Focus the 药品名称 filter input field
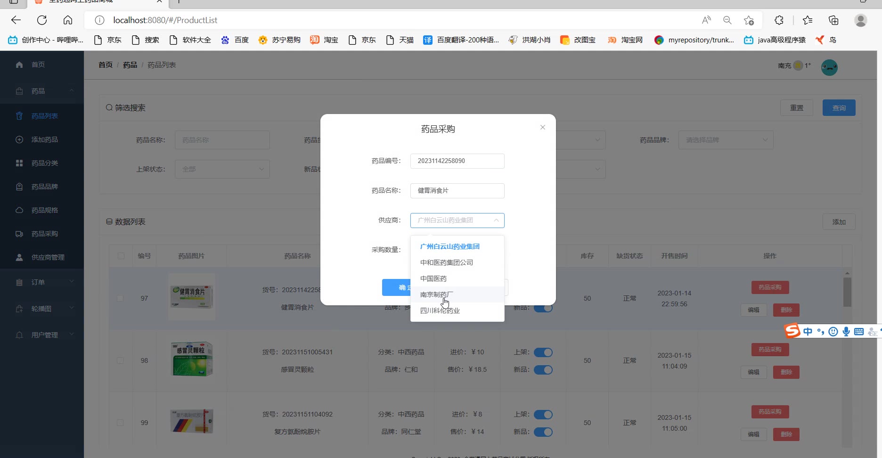 222,140
